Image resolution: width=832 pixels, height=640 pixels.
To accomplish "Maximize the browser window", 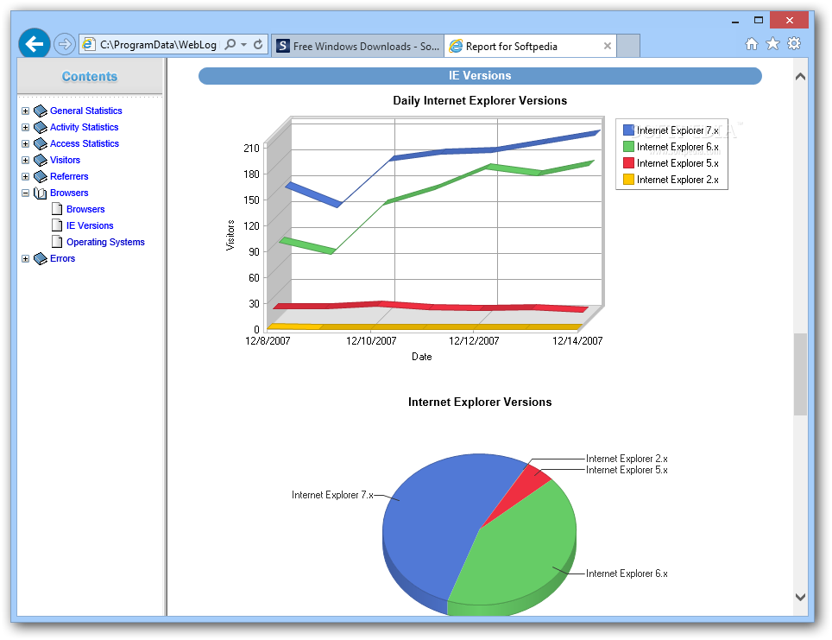I will tap(759, 21).
